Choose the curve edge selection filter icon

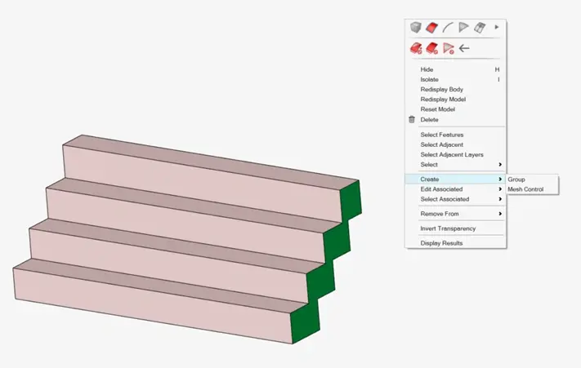(447, 28)
